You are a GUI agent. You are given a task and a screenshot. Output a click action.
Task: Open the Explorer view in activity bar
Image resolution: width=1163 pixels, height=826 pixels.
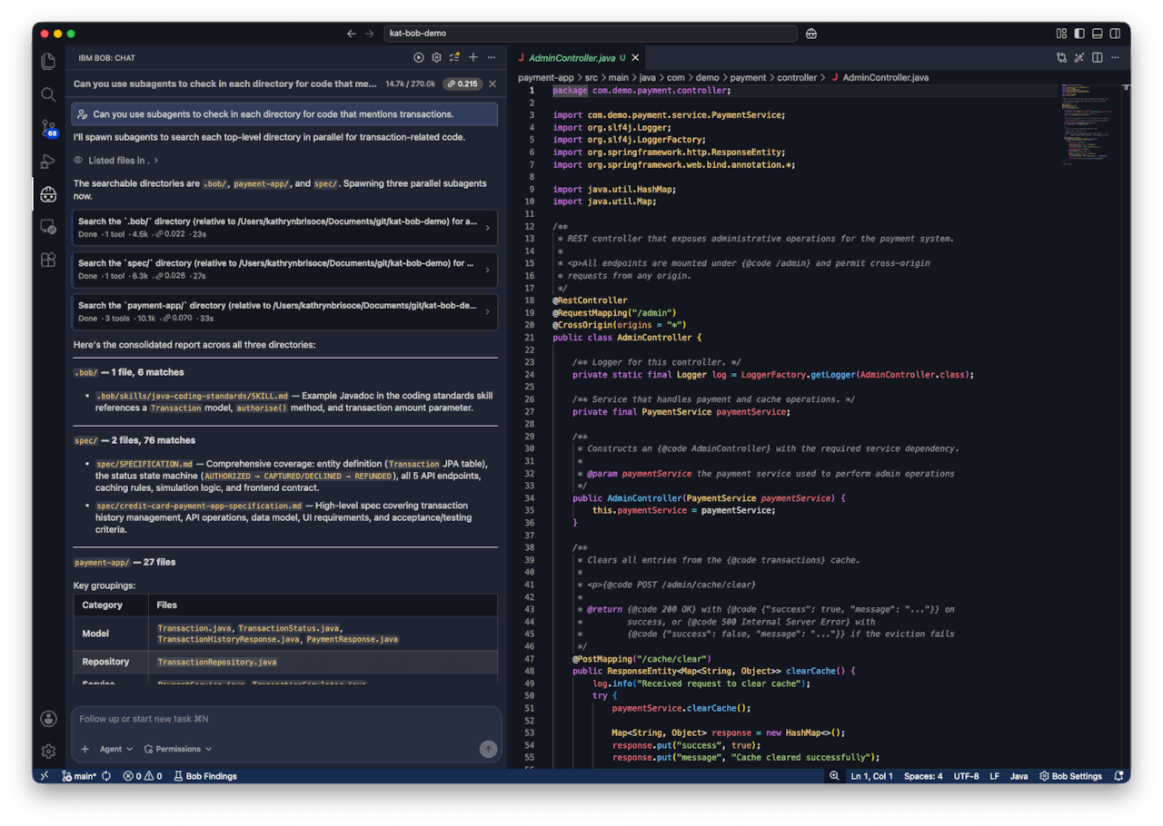coord(48,62)
